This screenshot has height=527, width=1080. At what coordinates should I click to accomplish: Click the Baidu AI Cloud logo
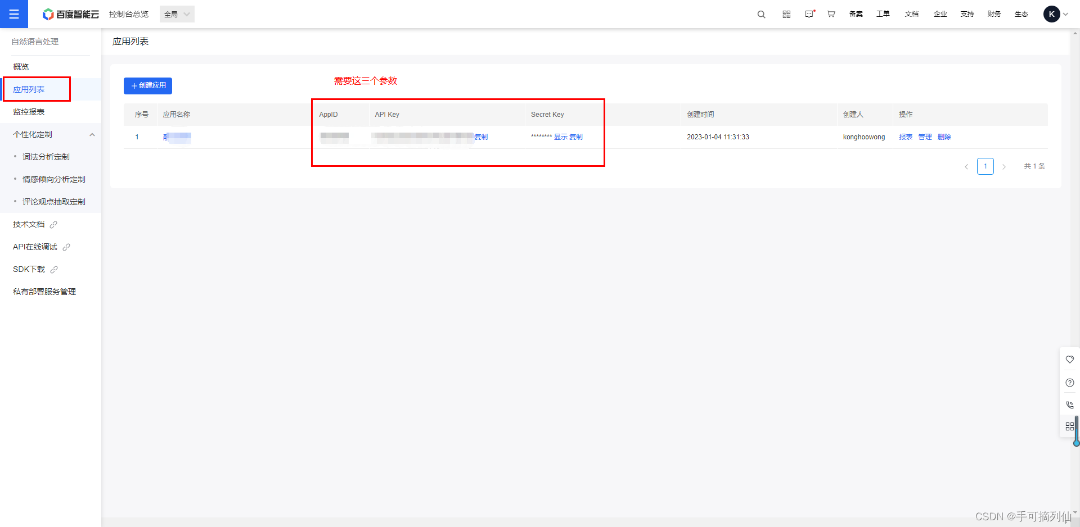coord(71,14)
